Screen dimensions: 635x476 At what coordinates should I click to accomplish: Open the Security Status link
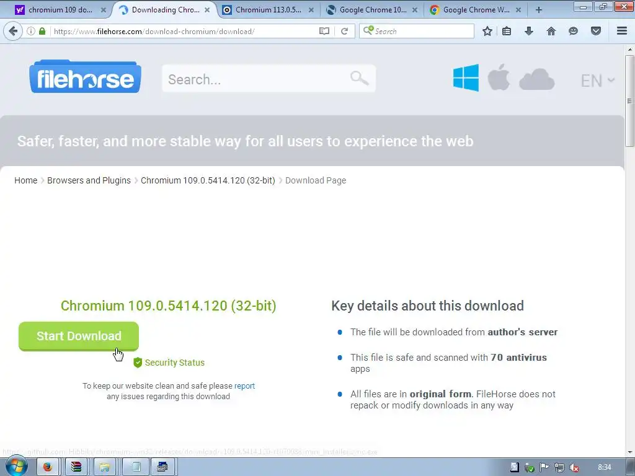(174, 363)
